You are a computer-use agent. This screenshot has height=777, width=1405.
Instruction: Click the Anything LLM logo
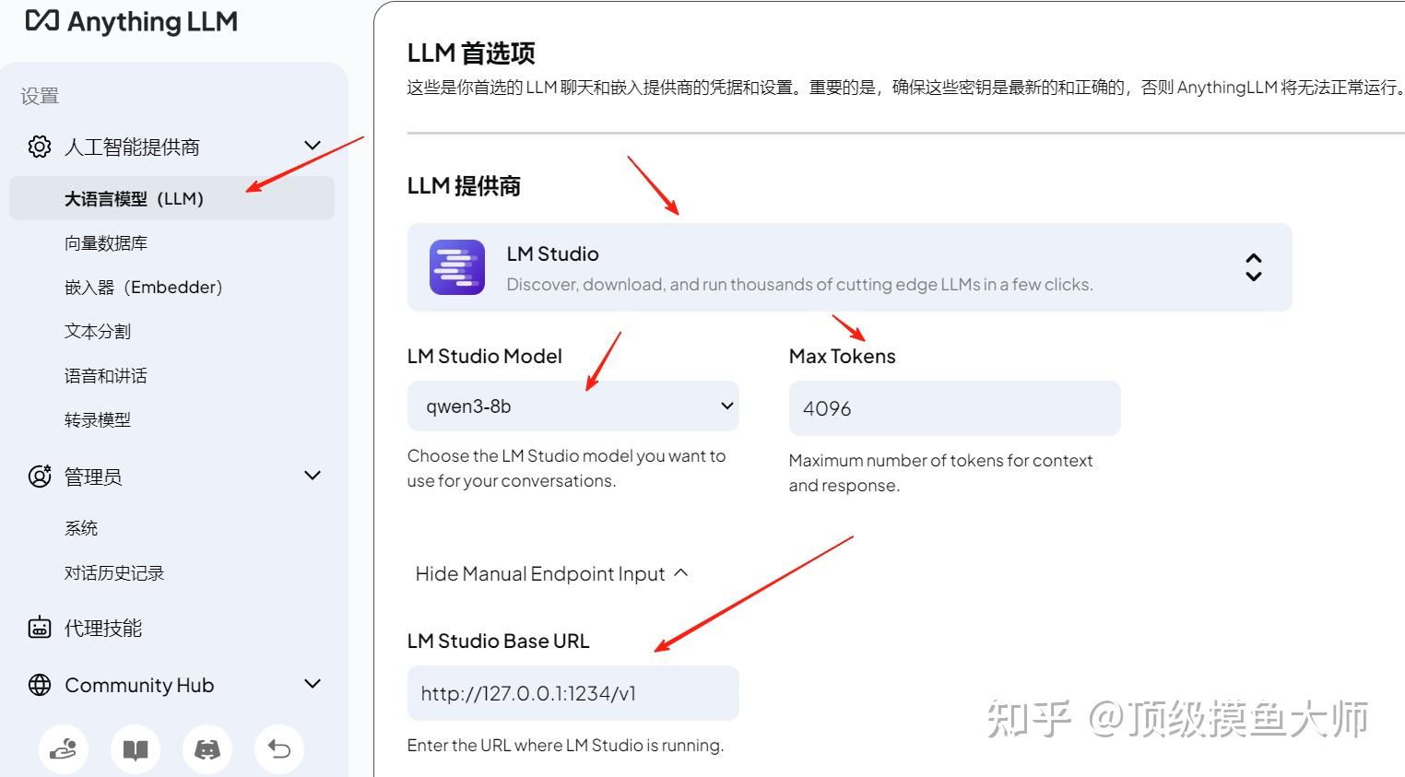pyautogui.click(x=129, y=20)
